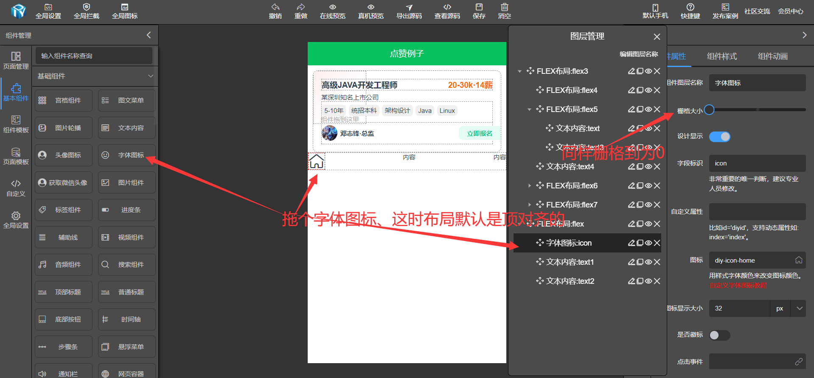The width and height of the screenshot is (814, 378).
Task: Open 全局设置 in top toolbar
Action: 48,11
